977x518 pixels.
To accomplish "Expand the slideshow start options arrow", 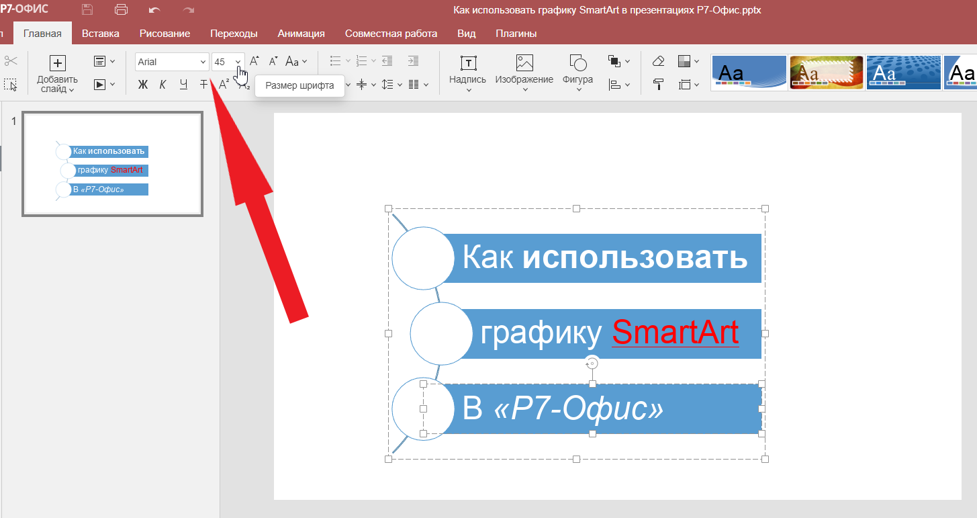I will pos(112,85).
